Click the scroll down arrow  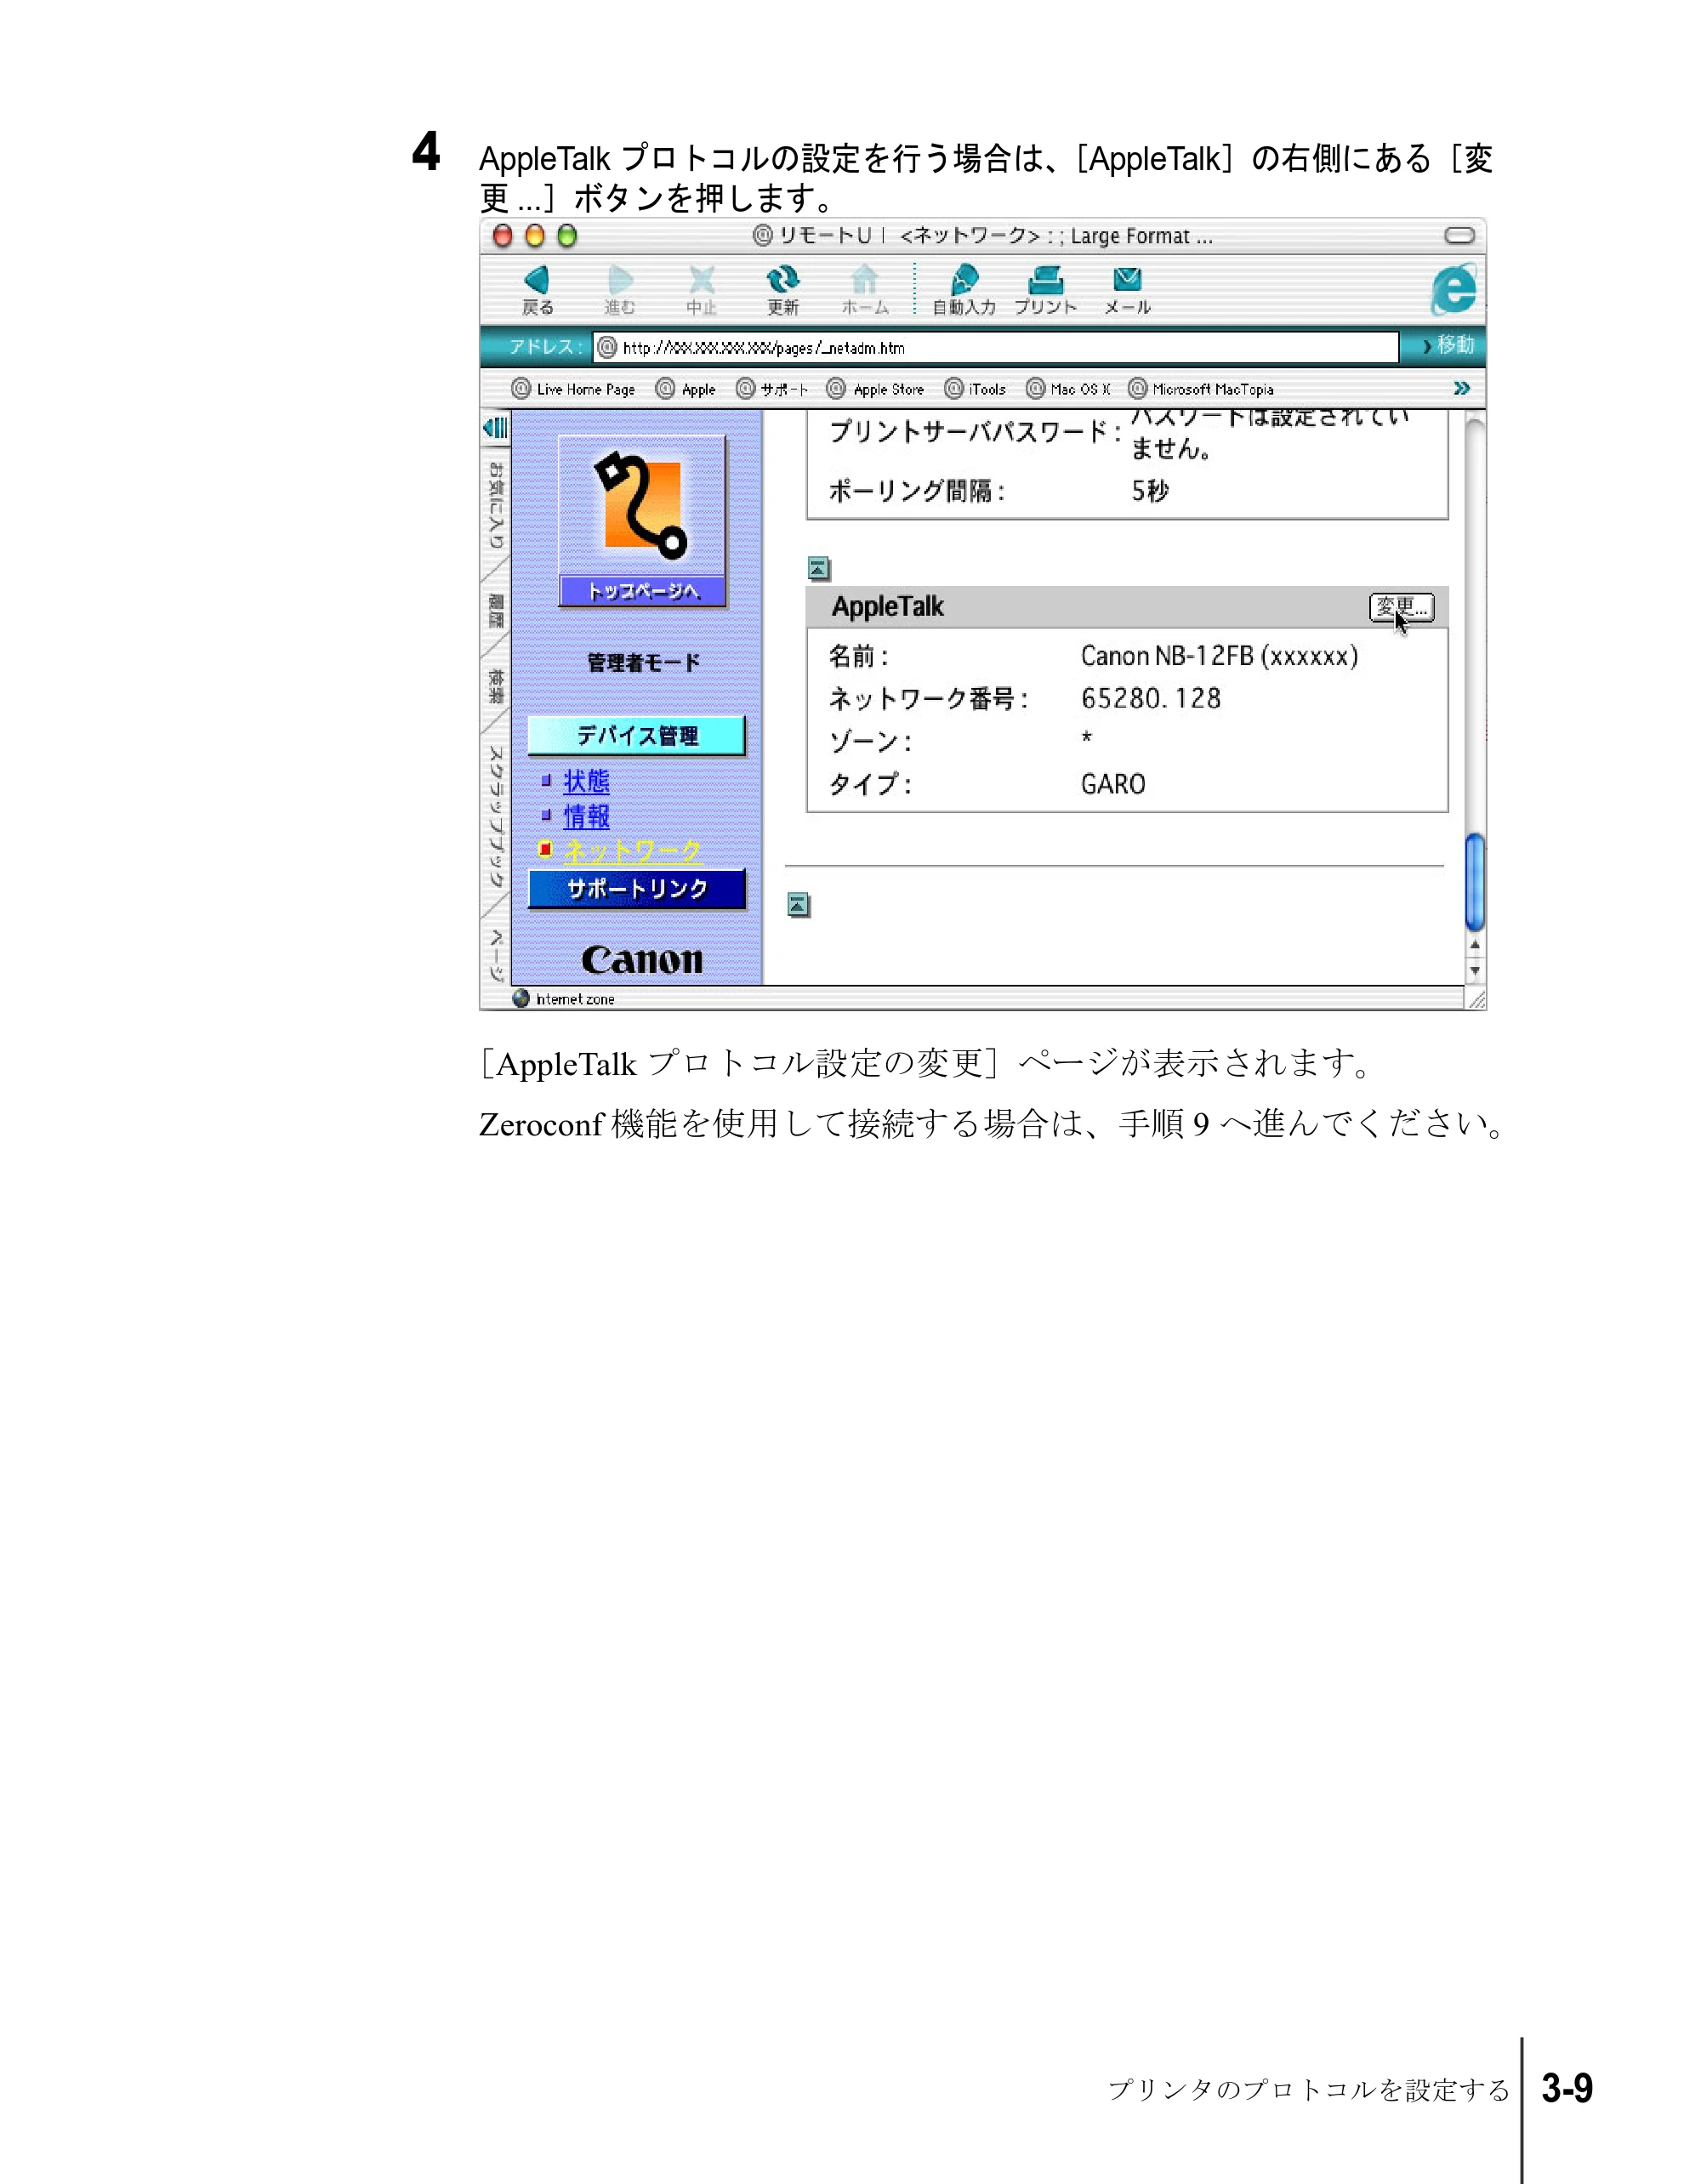tap(1475, 970)
